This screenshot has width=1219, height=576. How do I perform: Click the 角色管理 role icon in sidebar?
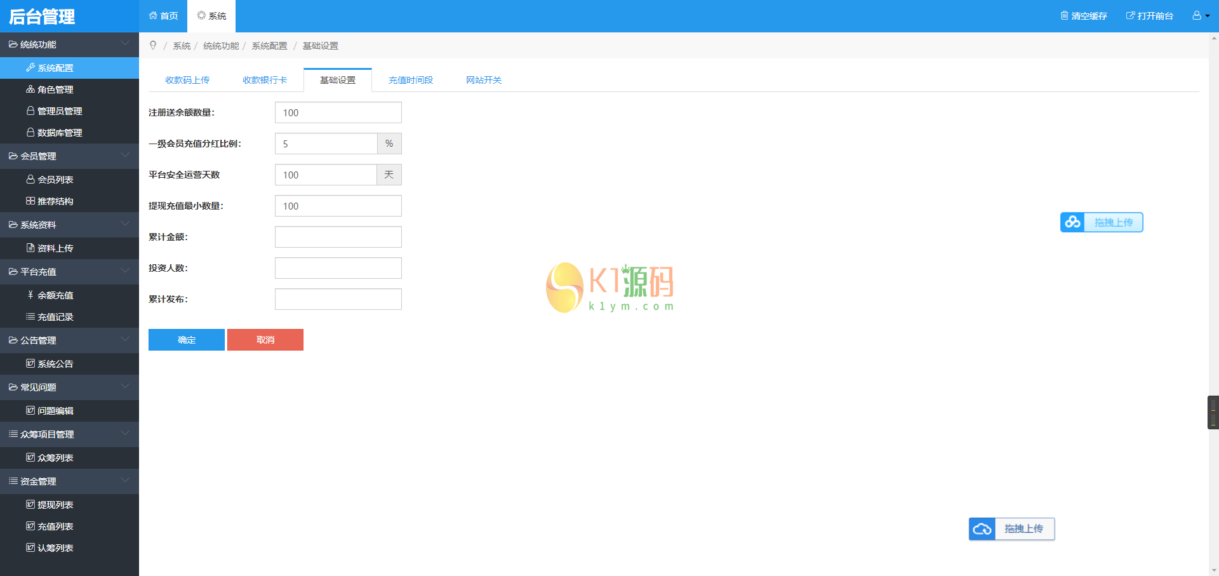click(x=30, y=90)
